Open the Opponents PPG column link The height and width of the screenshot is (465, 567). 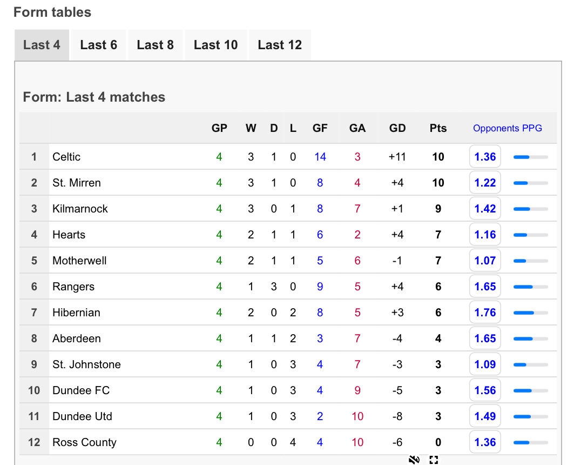coord(508,128)
